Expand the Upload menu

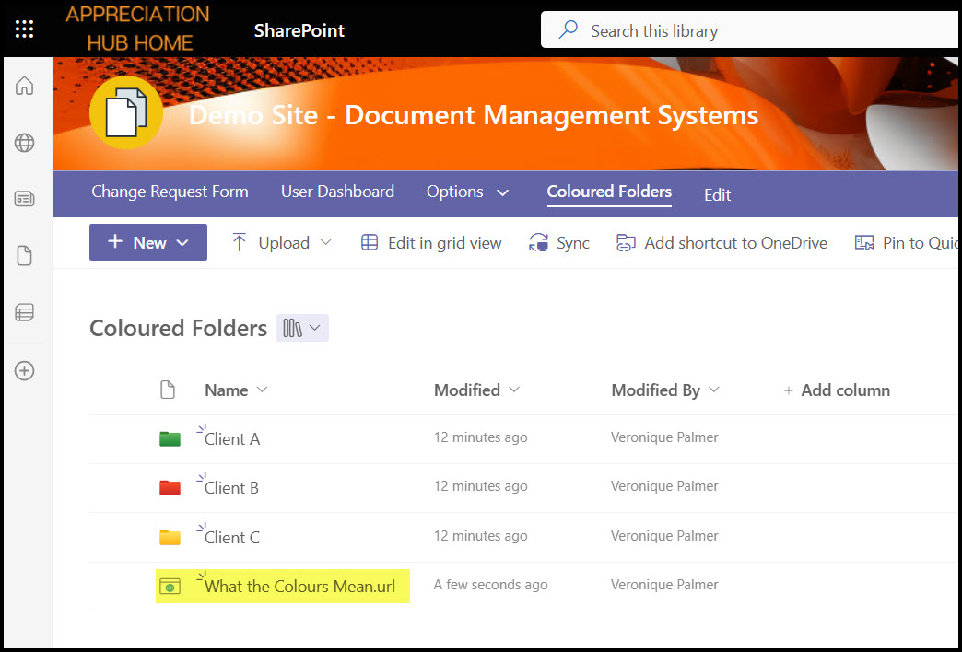(281, 243)
